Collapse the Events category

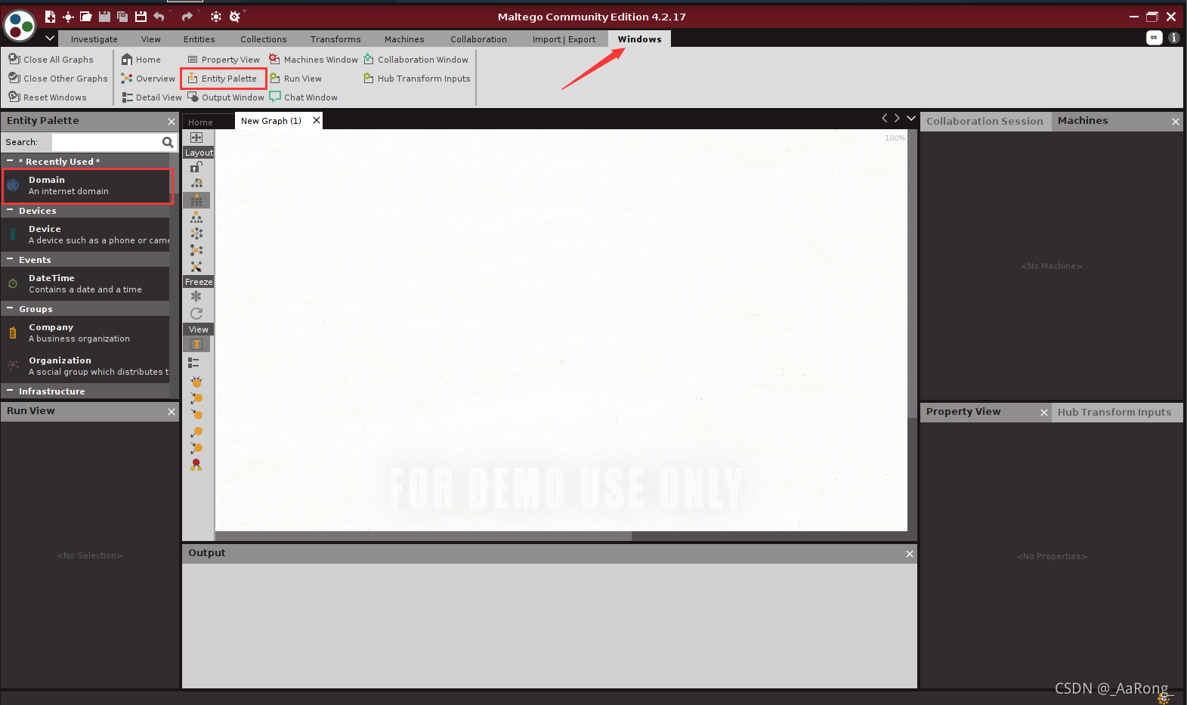(x=10, y=259)
